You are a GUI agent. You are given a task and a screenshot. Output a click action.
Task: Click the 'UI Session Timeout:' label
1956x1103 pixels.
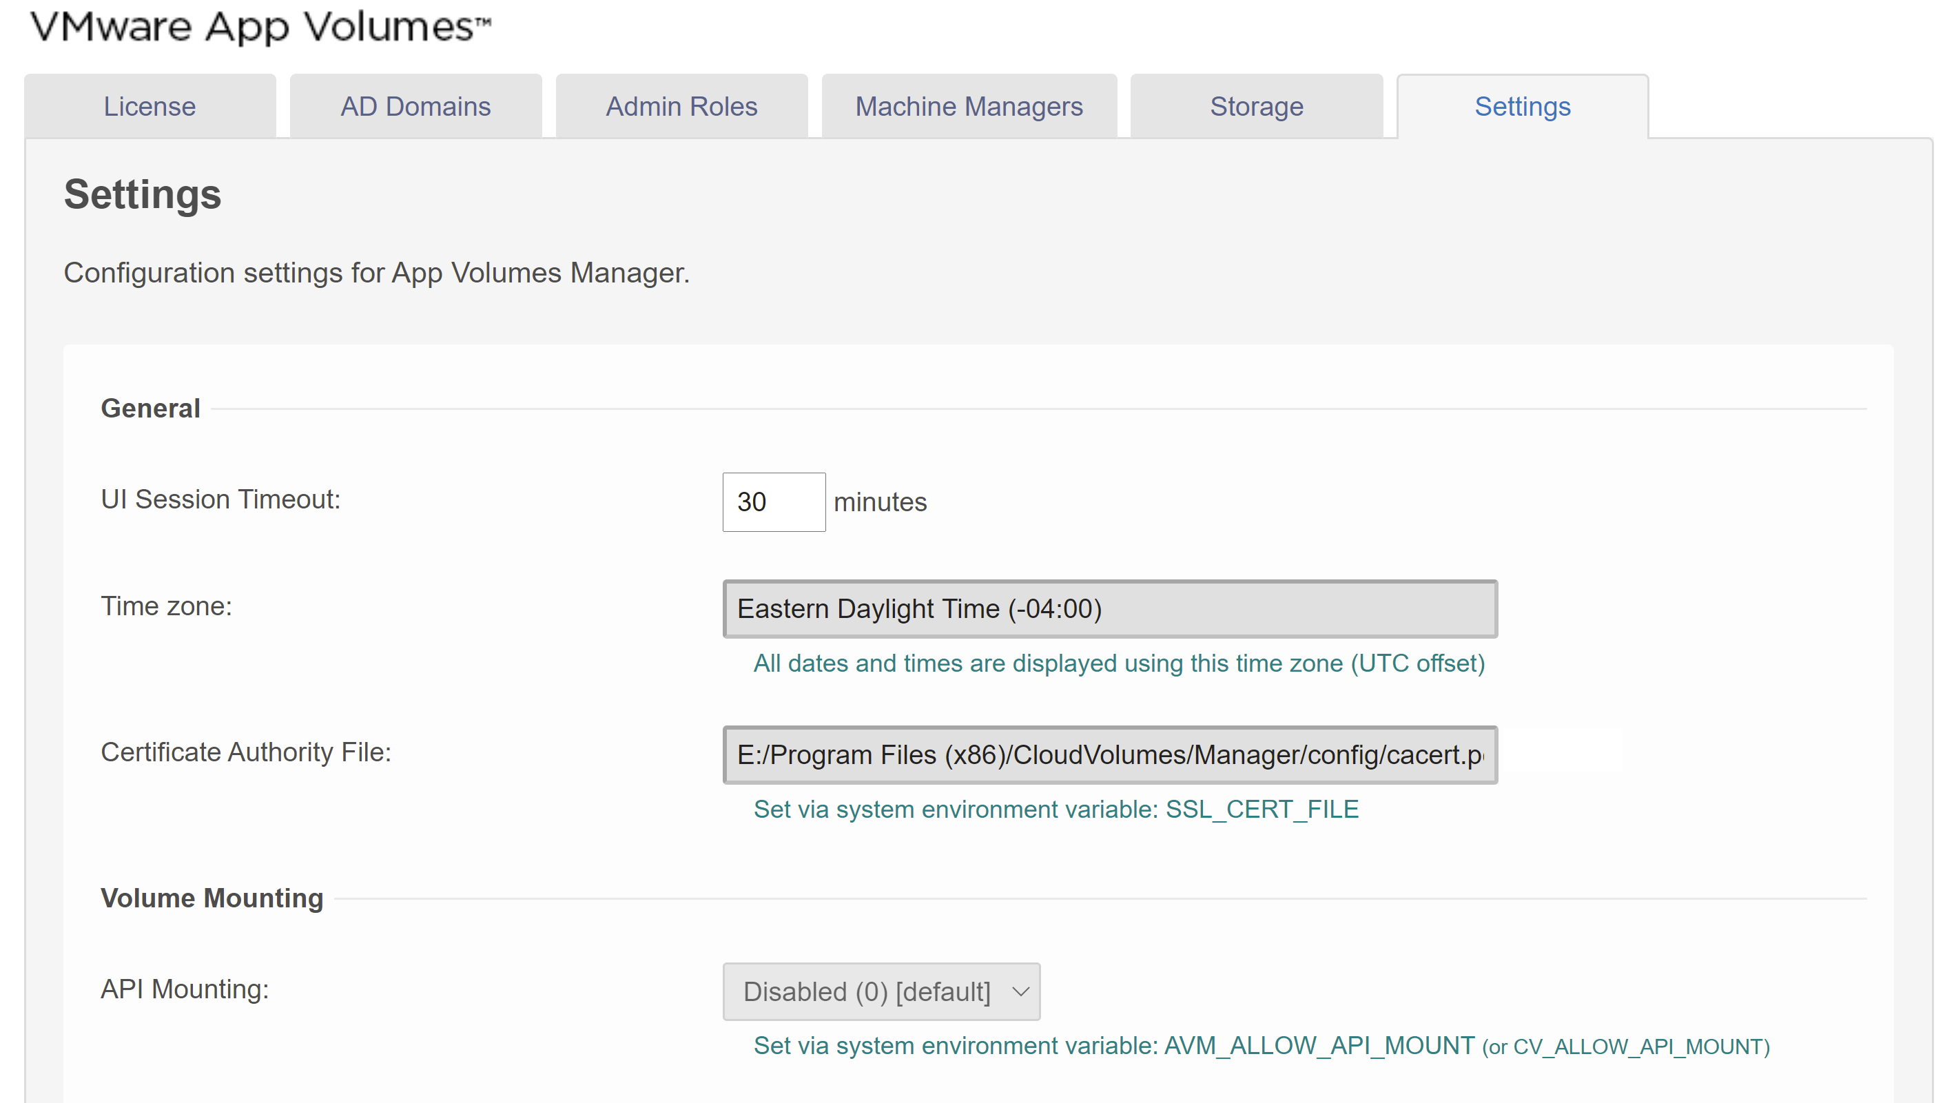point(221,499)
